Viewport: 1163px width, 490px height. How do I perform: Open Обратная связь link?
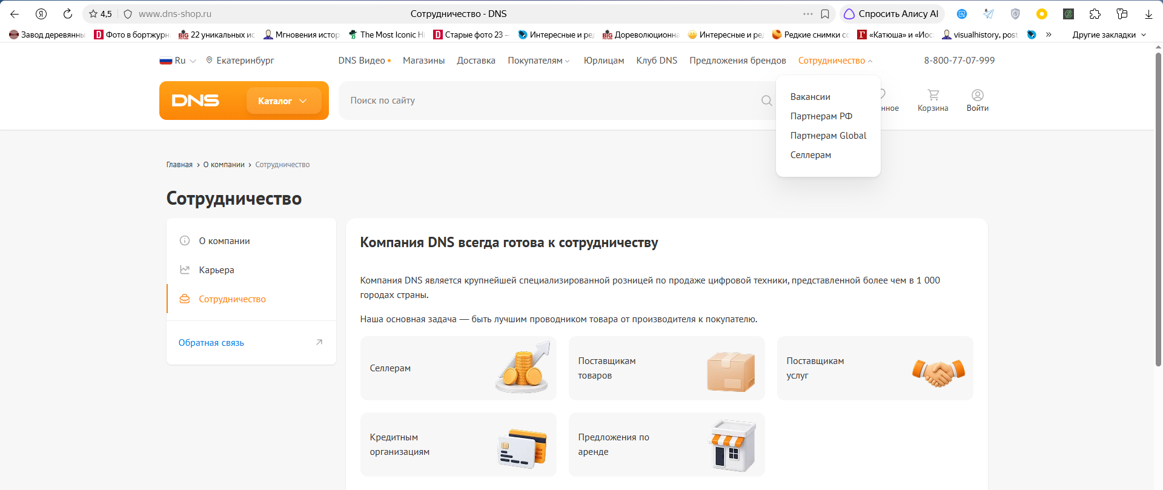click(211, 343)
